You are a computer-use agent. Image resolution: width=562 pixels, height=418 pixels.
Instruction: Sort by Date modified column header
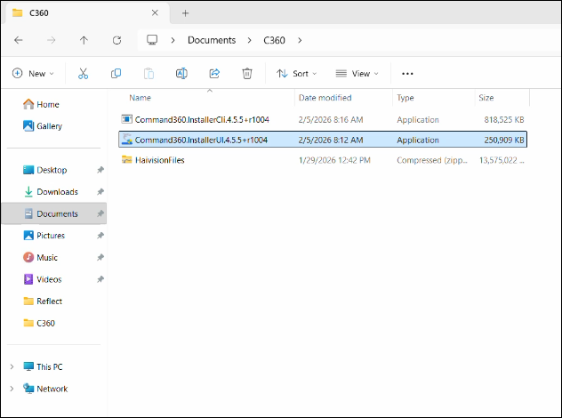click(x=325, y=98)
